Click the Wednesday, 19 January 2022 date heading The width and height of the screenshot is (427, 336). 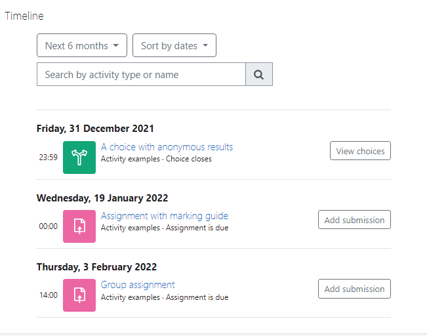pos(102,198)
